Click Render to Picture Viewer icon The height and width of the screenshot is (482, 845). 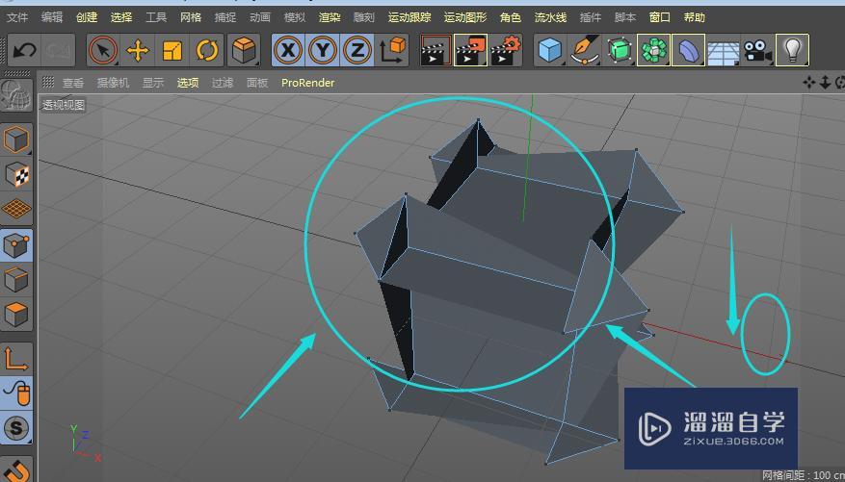pyautogui.click(x=470, y=51)
